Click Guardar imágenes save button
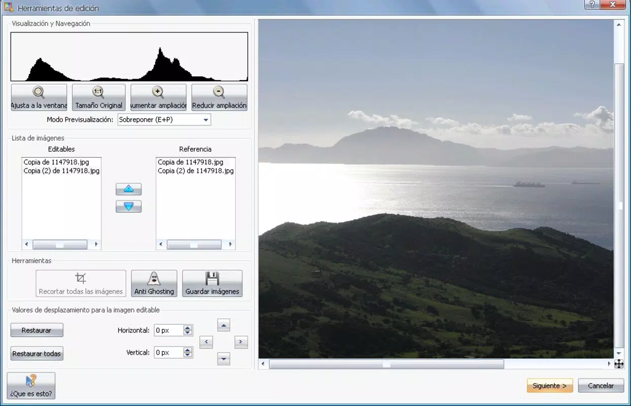This screenshot has height=406, width=631. tap(212, 283)
